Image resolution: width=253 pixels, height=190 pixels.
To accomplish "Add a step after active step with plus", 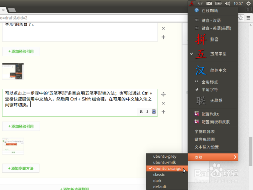I will pos(163,112).
